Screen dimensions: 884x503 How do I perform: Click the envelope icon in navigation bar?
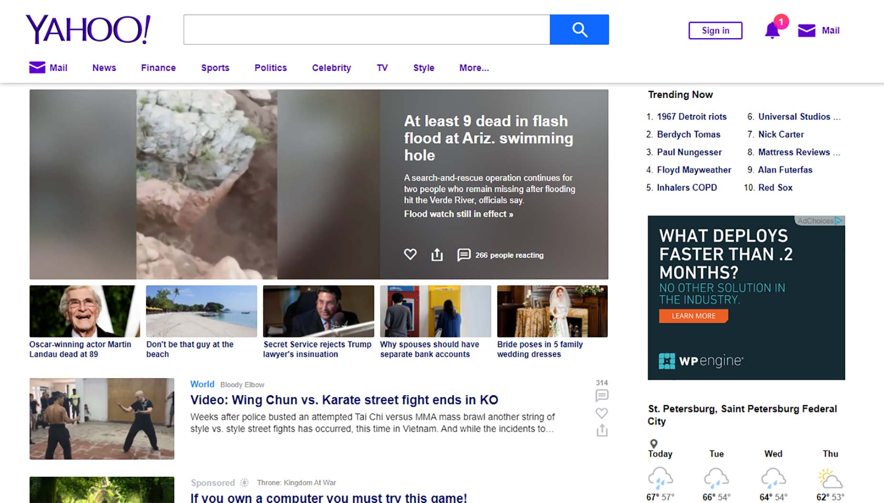coord(37,67)
